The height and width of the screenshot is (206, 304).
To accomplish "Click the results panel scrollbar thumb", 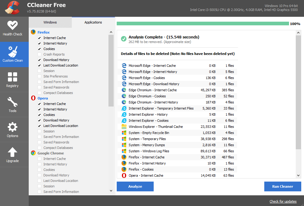I will [299, 92].
